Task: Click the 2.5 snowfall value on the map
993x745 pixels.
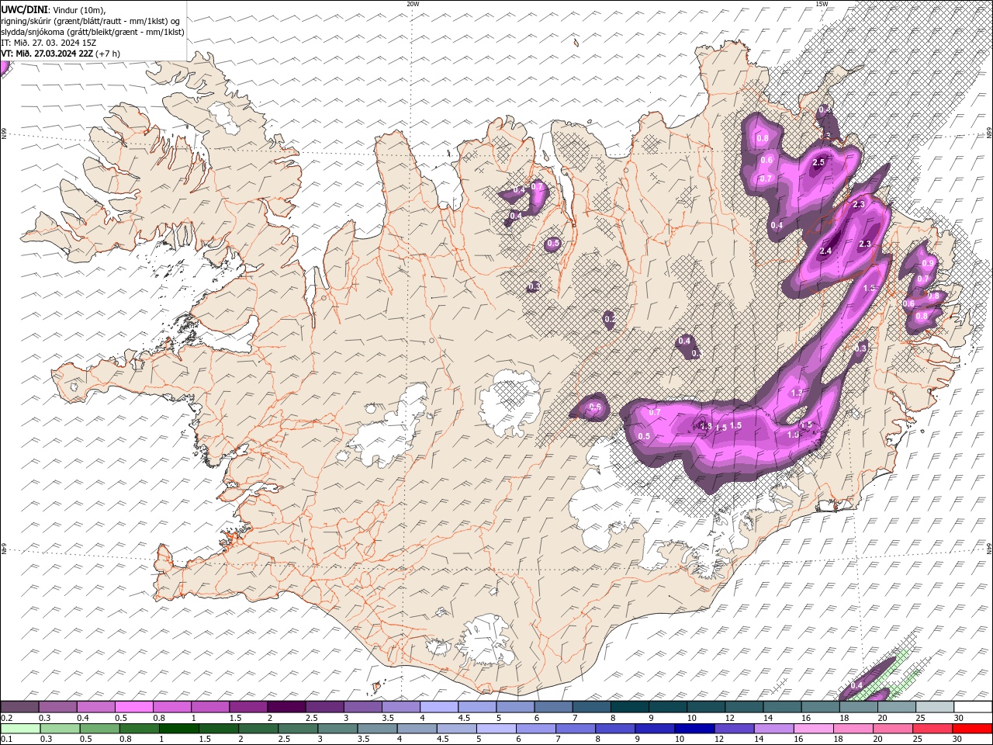Action: [x=818, y=162]
